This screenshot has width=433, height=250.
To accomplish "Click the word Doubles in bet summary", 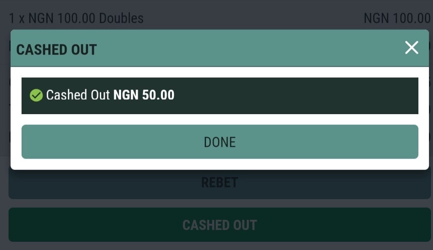I will (x=121, y=18).
